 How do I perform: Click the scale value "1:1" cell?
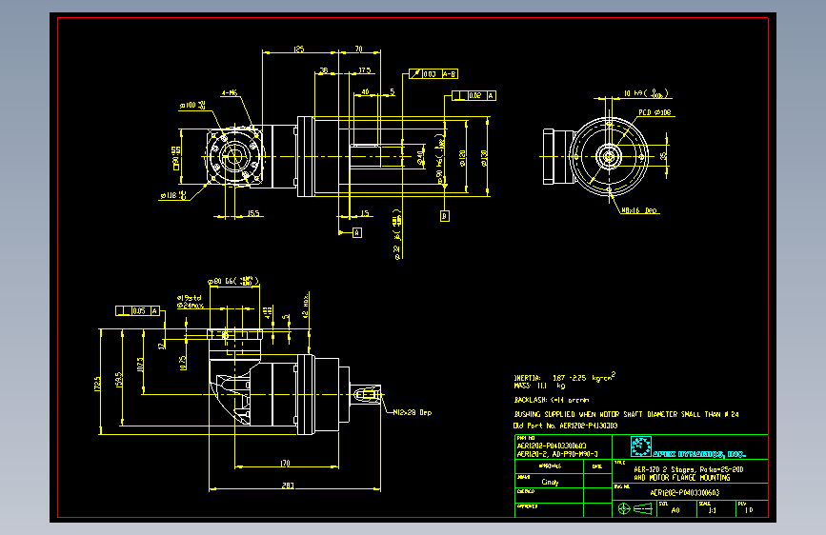point(713,509)
